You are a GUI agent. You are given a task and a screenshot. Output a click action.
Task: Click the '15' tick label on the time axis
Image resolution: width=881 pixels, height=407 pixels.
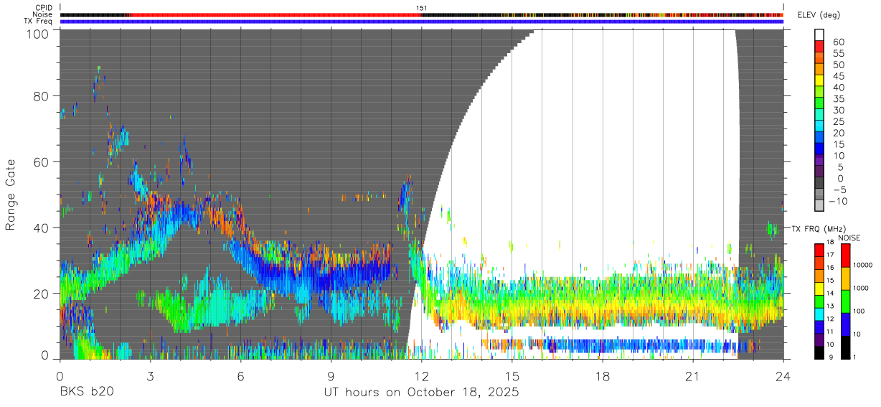point(512,376)
